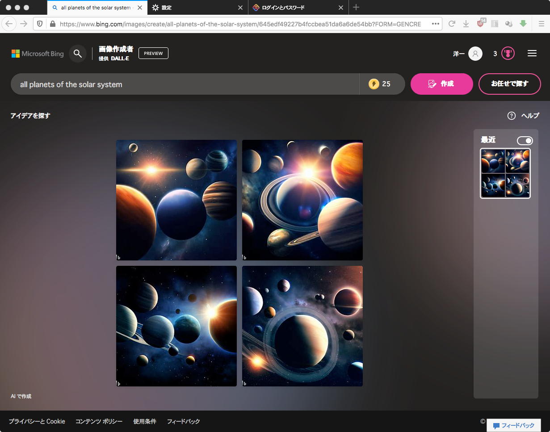This screenshot has height=432, width=550.
Task: Click アイデアを探す heading link
Action: click(30, 116)
